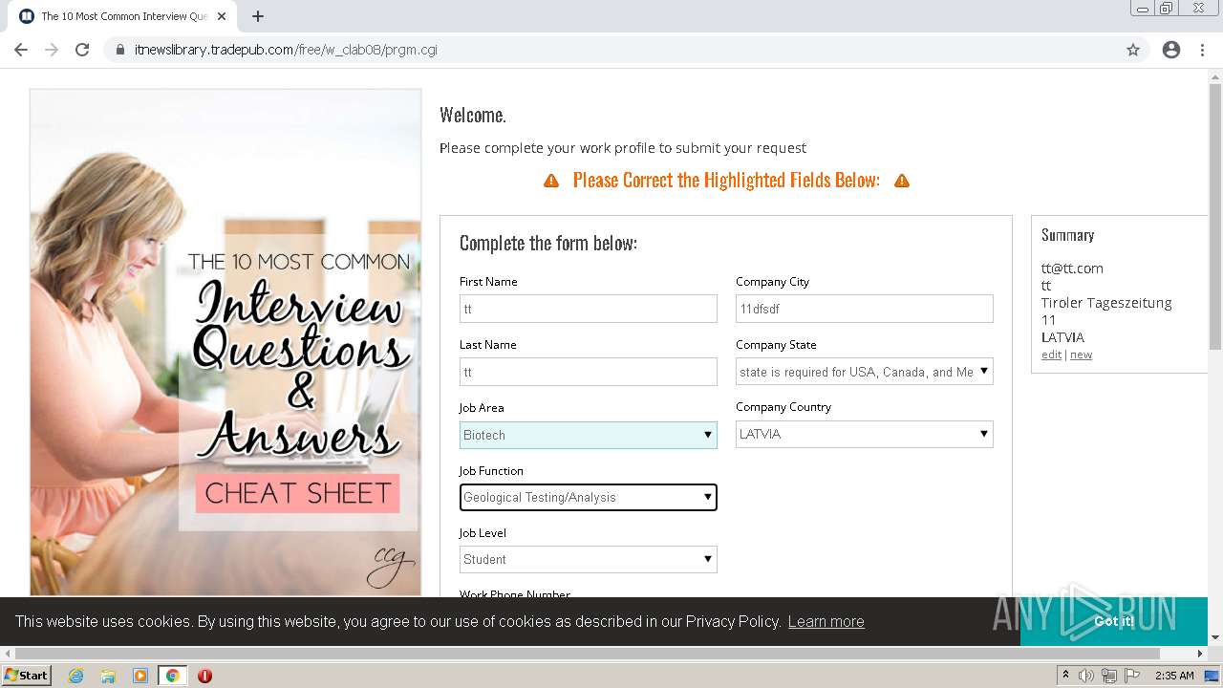Click the red stop-sign taskbar icon
Screen dimensions: 1223x688
point(204,676)
